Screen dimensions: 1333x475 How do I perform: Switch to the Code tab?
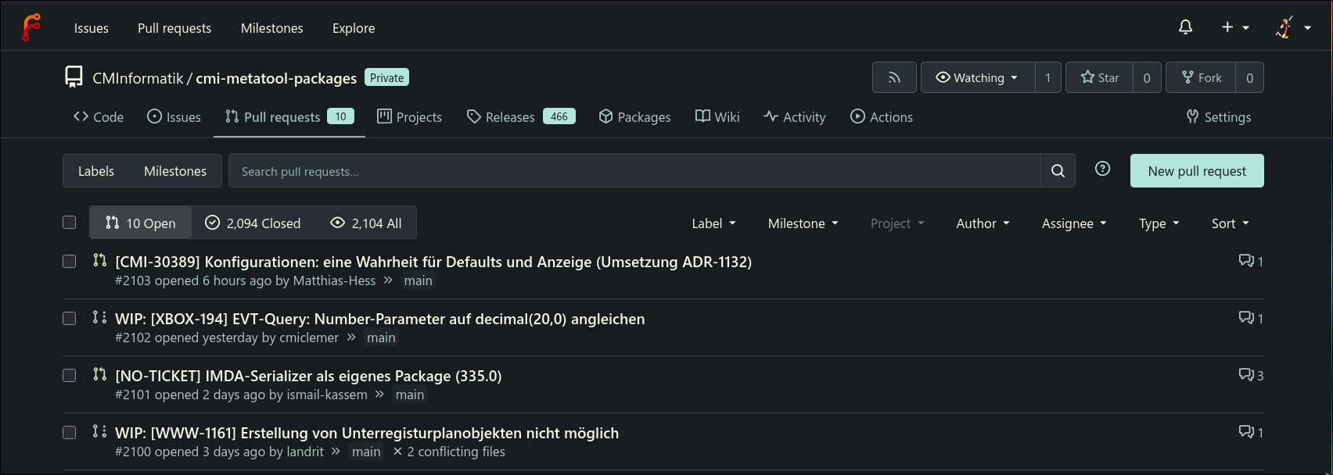click(99, 117)
